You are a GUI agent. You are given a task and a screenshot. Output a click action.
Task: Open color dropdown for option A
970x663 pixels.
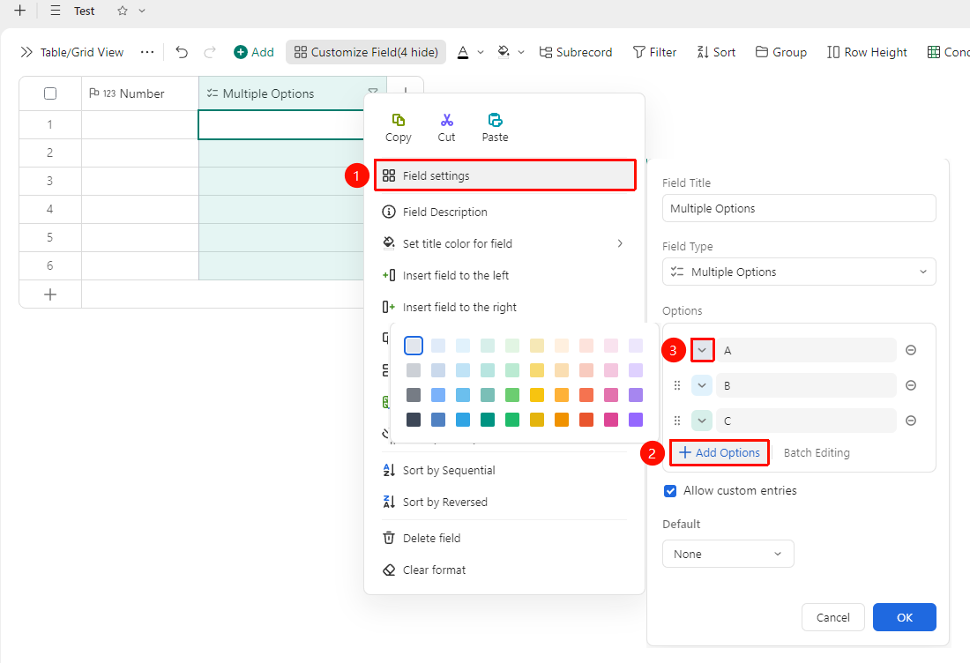tap(702, 350)
